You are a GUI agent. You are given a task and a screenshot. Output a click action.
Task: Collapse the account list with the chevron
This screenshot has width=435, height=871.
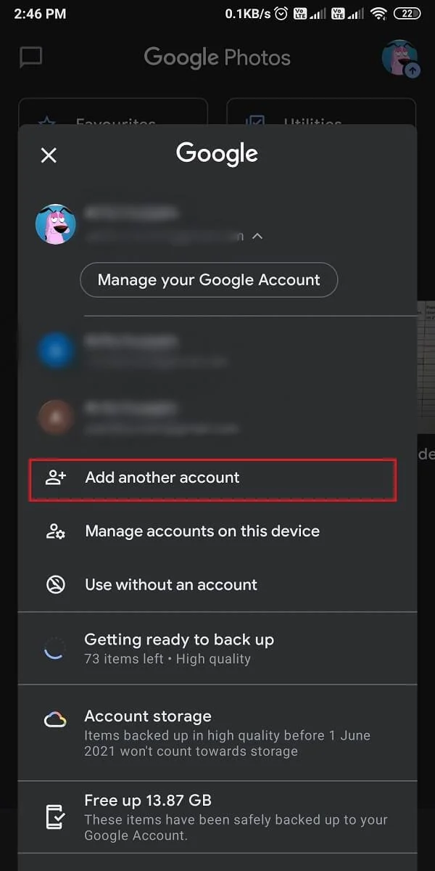click(x=257, y=236)
